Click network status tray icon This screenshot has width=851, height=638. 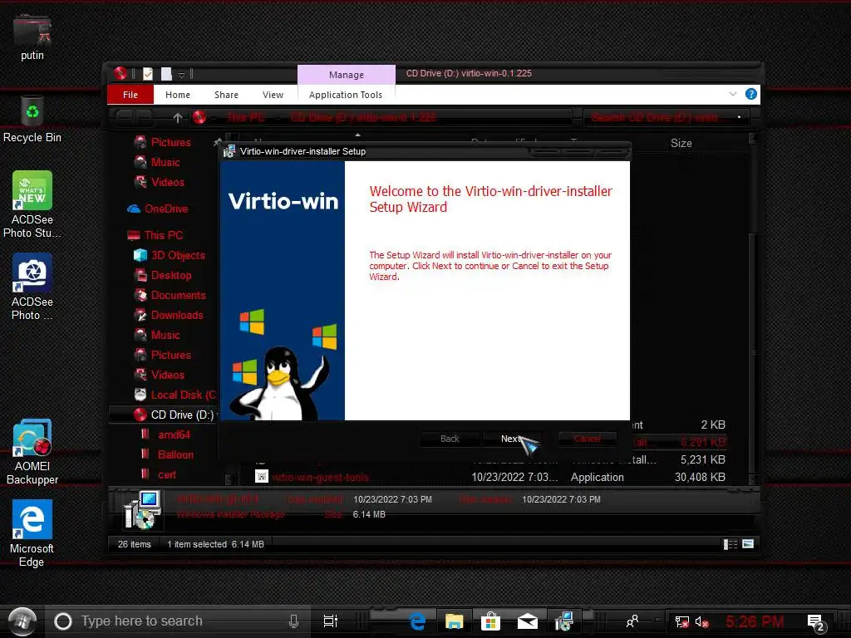pos(681,621)
